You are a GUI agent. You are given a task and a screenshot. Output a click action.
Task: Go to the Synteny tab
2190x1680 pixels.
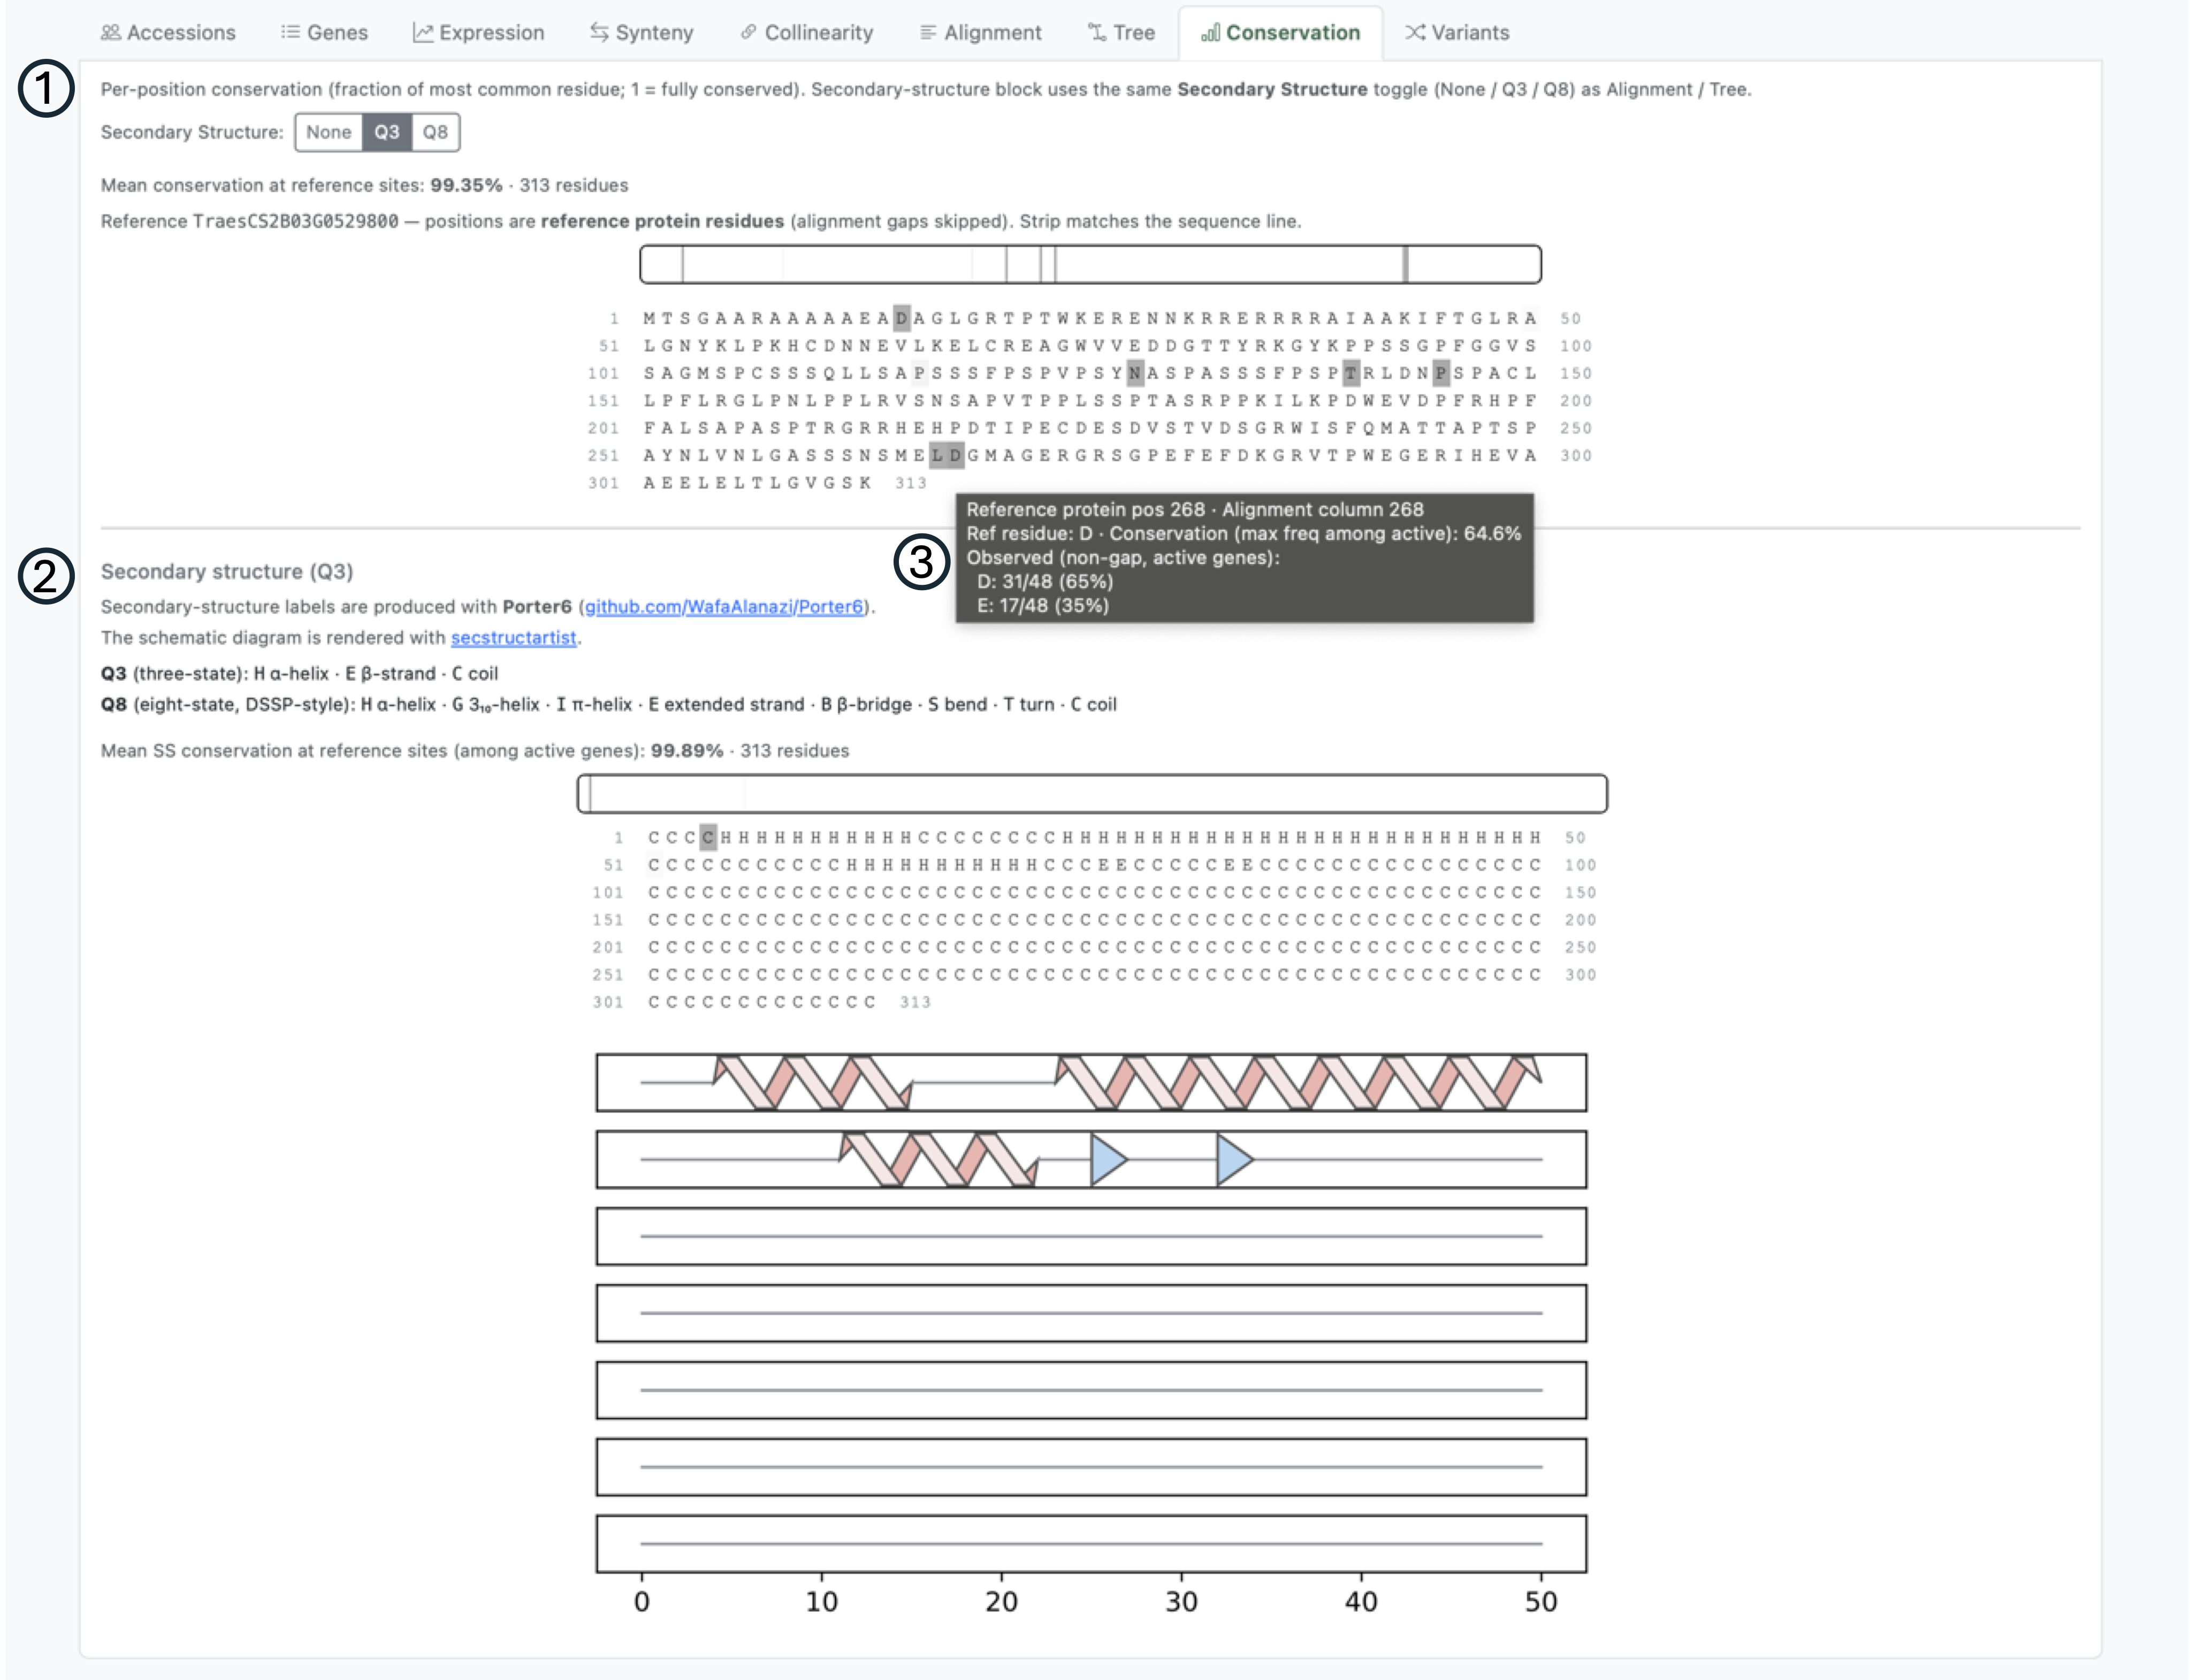click(x=641, y=33)
